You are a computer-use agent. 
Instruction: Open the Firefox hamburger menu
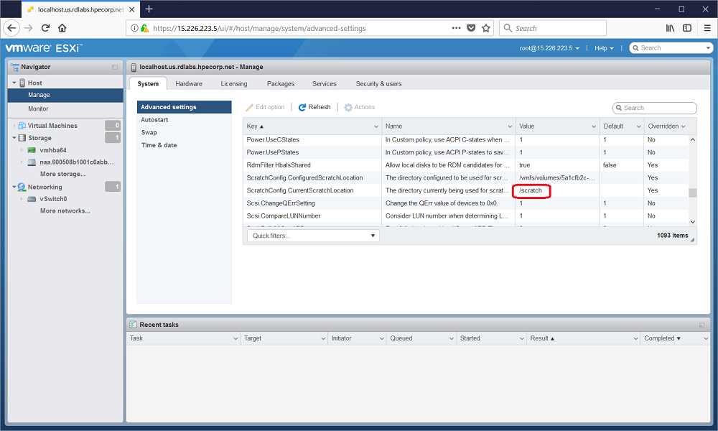tap(704, 28)
